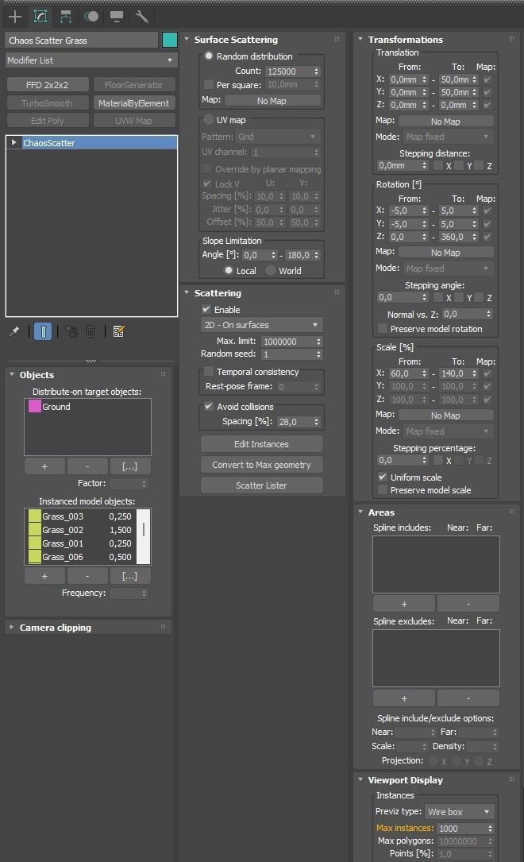This screenshot has height=862, width=524.
Task: Select Local slope limitation radio
Action: coord(229,270)
